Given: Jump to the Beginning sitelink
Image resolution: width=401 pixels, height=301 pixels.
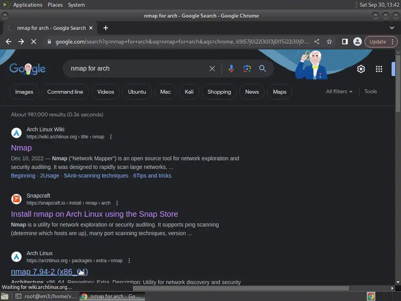Looking at the screenshot, I should tap(23, 176).
